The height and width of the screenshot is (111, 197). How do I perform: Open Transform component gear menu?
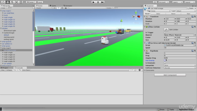195,16
